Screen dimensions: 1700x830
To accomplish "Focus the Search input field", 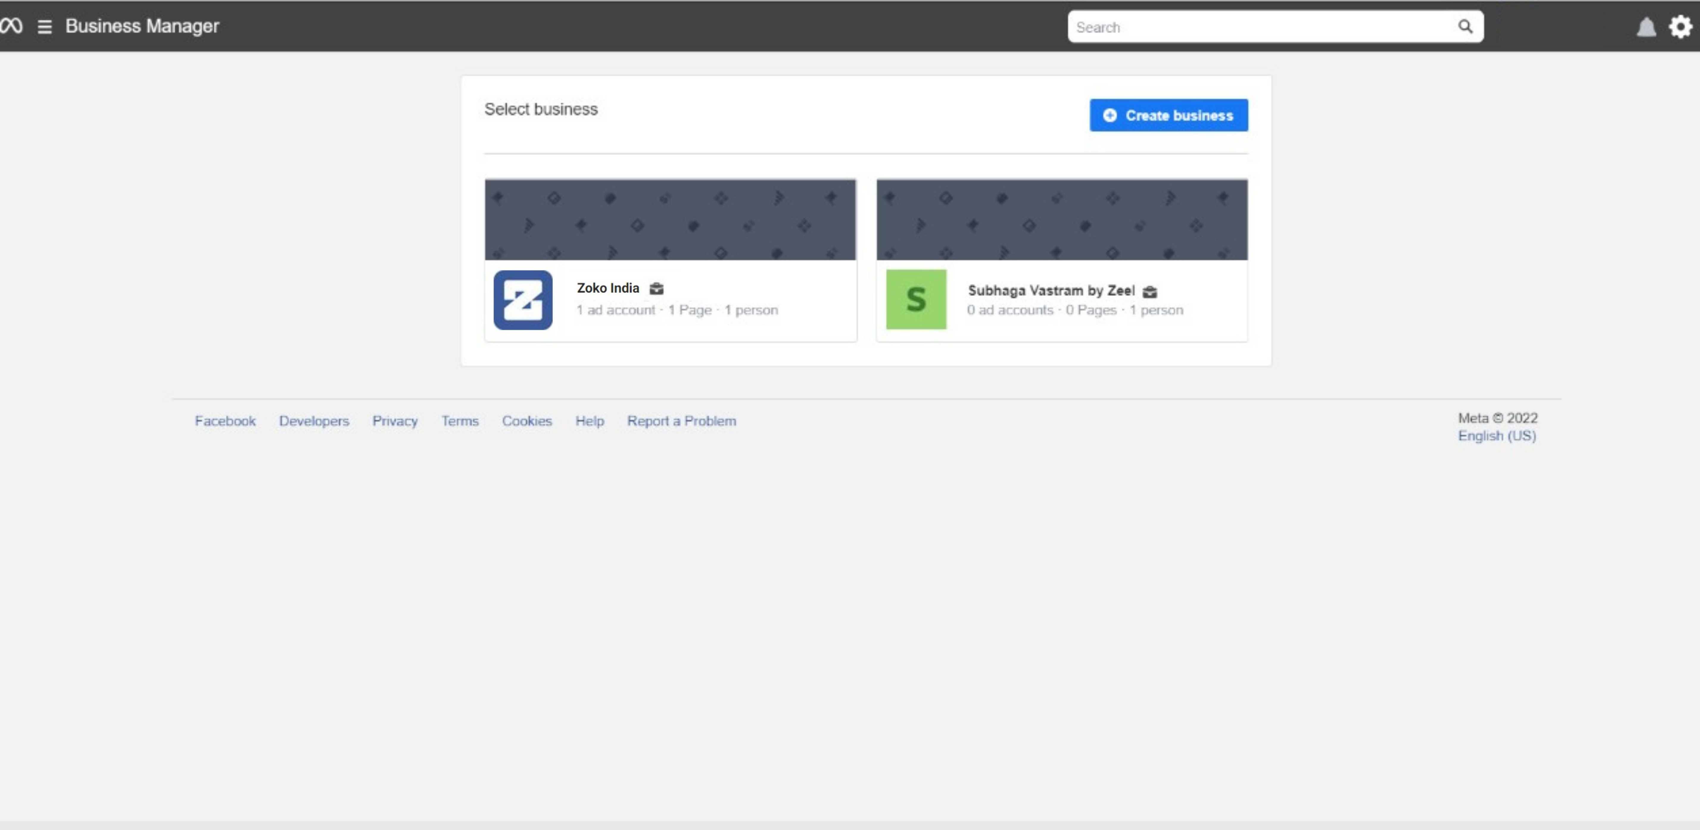I will tap(1275, 27).
